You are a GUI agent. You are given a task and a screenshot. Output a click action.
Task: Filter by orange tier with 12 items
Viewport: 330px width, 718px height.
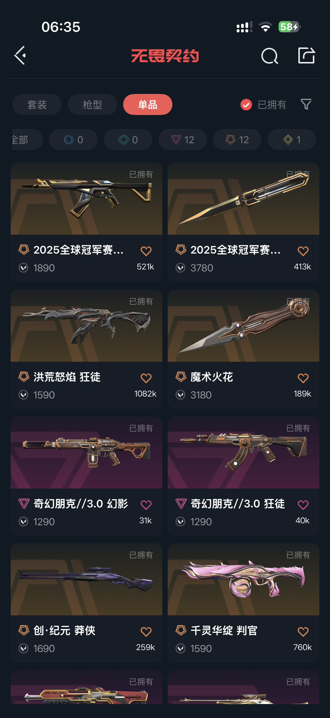pyautogui.click(x=237, y=140)
